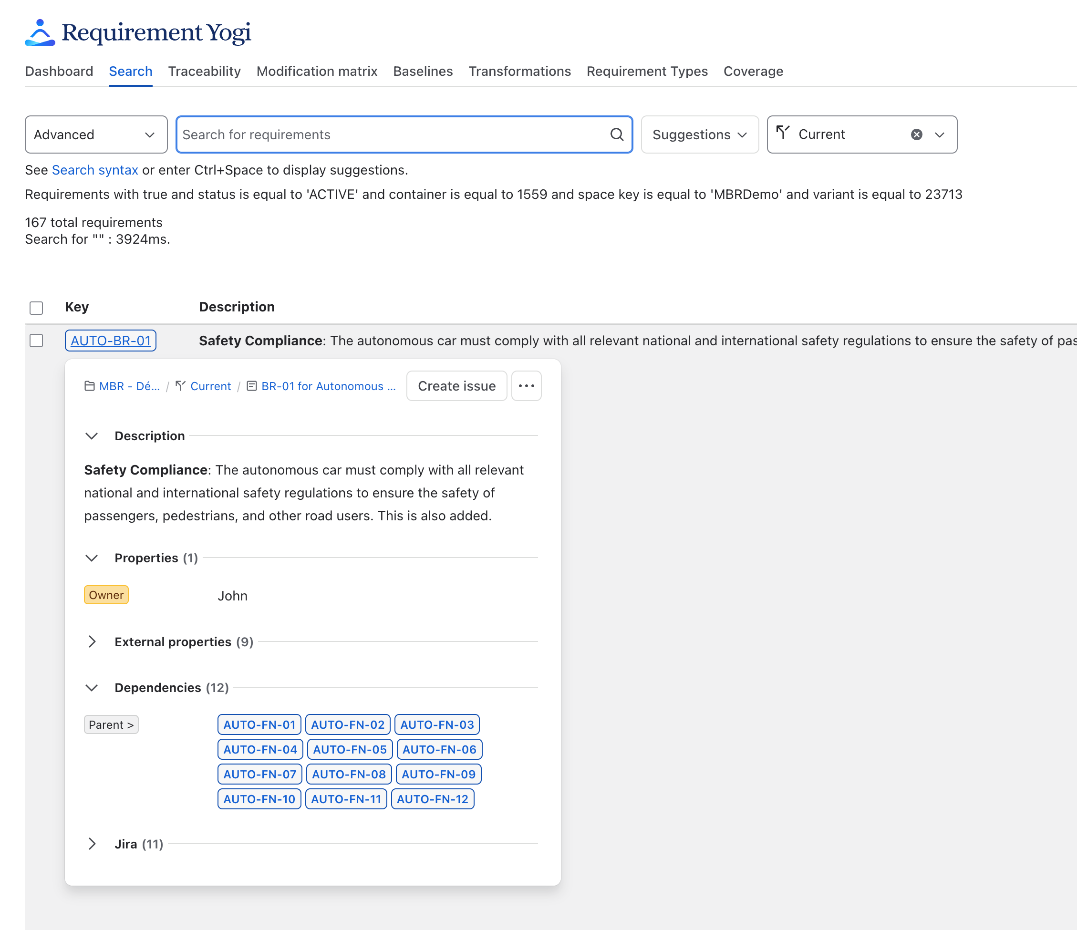Viewport: 1077px width, 930px height.
Task: Click the Owner property label
Action: [x=106, y=595]
